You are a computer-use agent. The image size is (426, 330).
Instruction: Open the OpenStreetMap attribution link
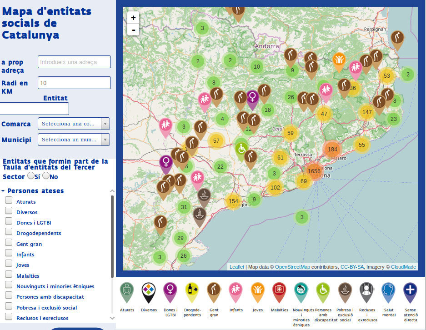(x=292, y=267)
